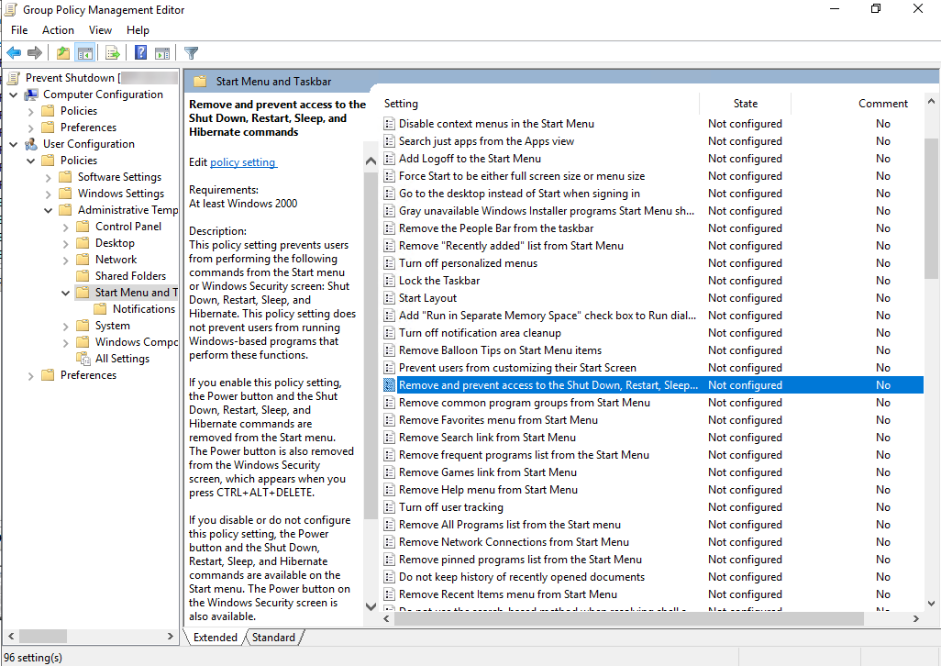
Task: Click the Back navigation arrow
Action: [13, 52]
